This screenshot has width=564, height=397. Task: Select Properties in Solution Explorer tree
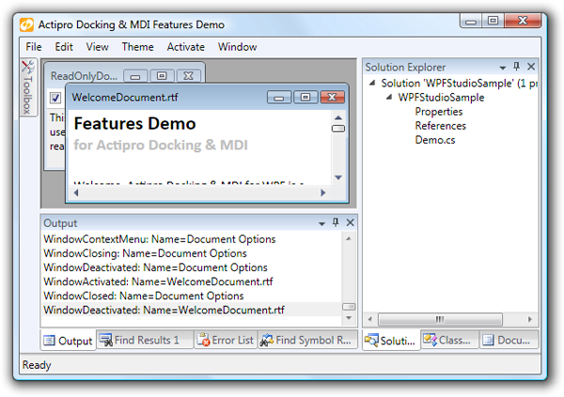[439, 112]
